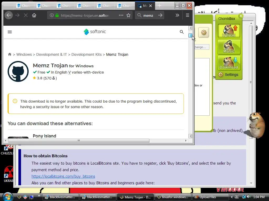Switch to Upload files taskbar button

(210, 197)
